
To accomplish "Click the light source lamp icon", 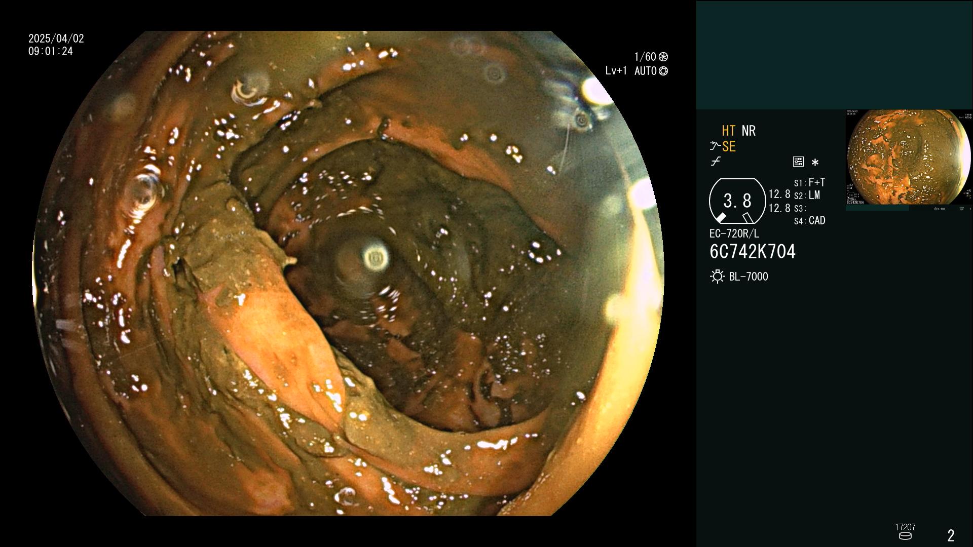I will (x=718, y=277).
